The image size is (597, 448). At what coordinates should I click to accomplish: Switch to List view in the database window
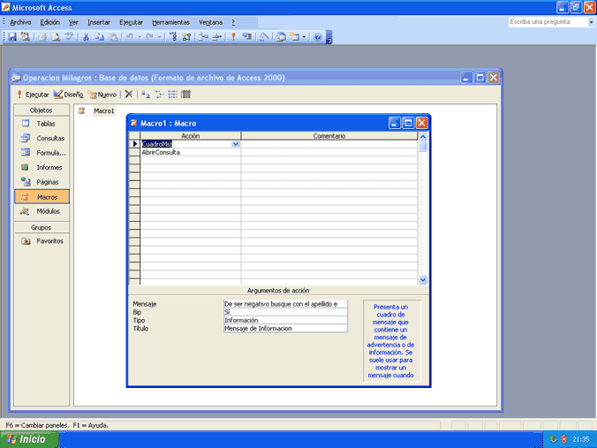[172, 94]
